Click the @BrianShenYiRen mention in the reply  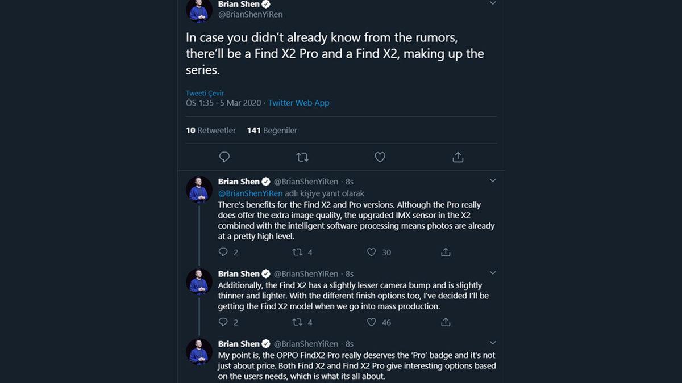[x=250, y=193]
